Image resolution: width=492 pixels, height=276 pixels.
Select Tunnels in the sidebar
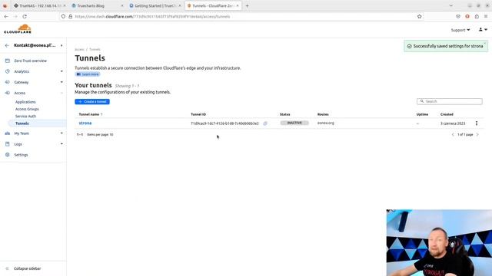(22, 123)
